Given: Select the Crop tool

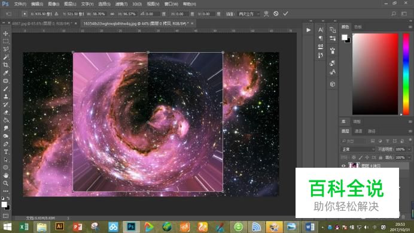Looking at the screenshot, I should point(5,65).
